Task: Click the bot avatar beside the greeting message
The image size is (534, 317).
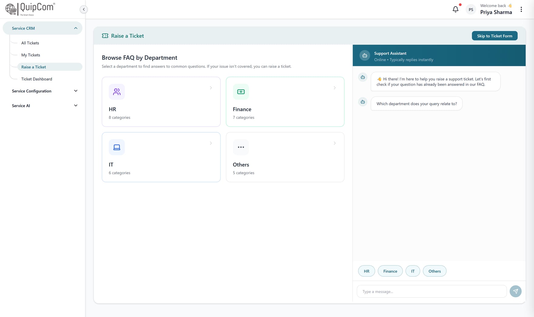Action: [363, 77]
